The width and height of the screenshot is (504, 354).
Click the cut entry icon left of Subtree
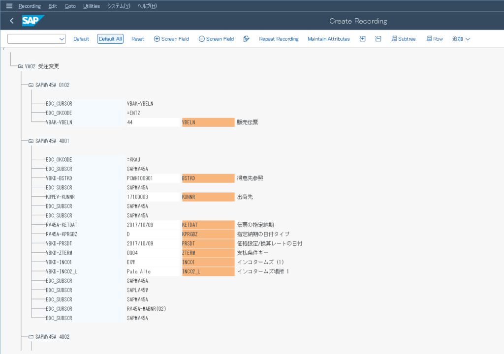coord(378,38)
